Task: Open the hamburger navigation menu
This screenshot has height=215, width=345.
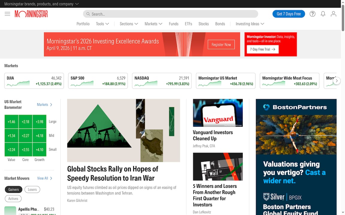Action: pyautogui.click(x=7, y=14)
